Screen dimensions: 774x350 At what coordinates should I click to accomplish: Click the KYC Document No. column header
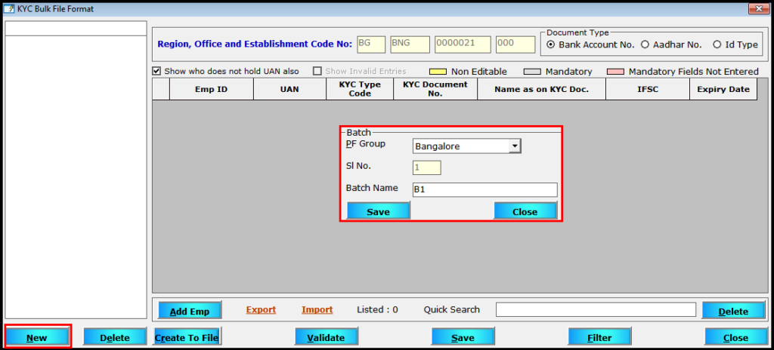click(x=435, y=89)
